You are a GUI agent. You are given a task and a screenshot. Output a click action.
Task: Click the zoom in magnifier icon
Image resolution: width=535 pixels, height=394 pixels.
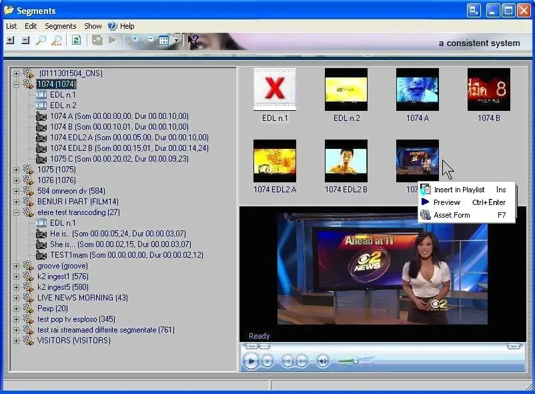pyautogui.click(x=133, y=41)
